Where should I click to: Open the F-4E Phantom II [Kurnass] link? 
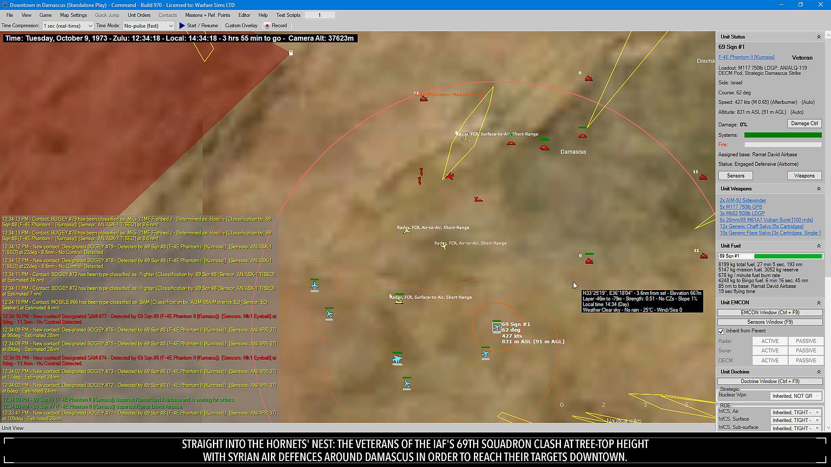(746, 57)
